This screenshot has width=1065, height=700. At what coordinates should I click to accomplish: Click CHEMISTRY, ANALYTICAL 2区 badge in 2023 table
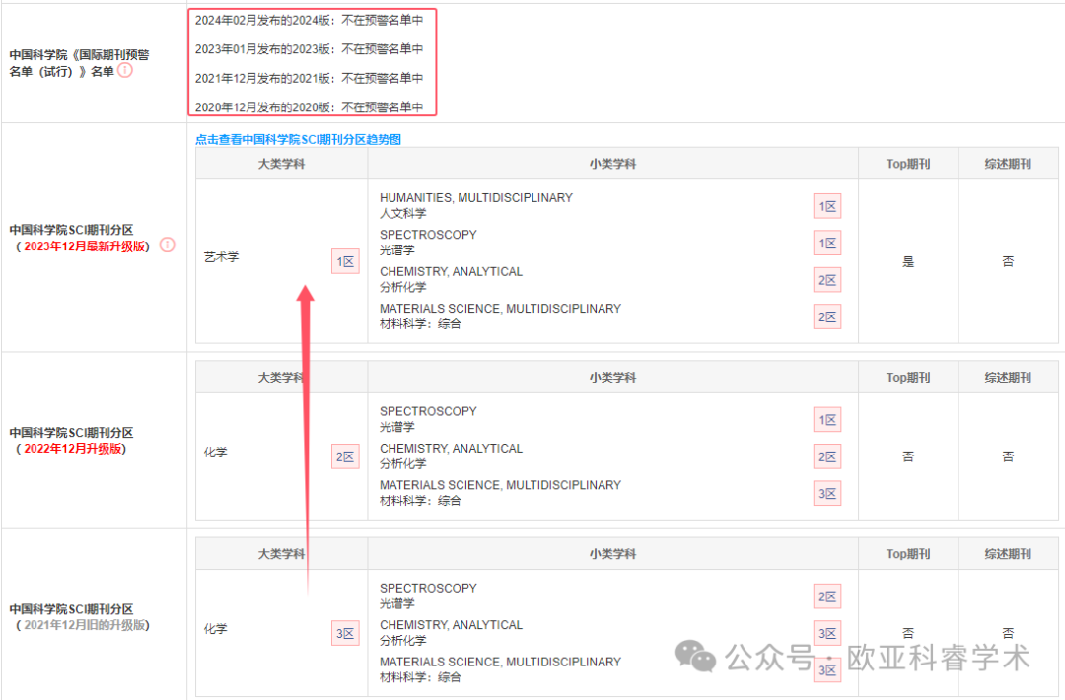pos(827,280)
